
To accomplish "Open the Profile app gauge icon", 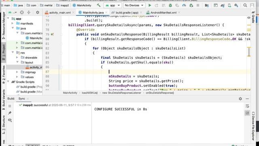I will 184,5.
